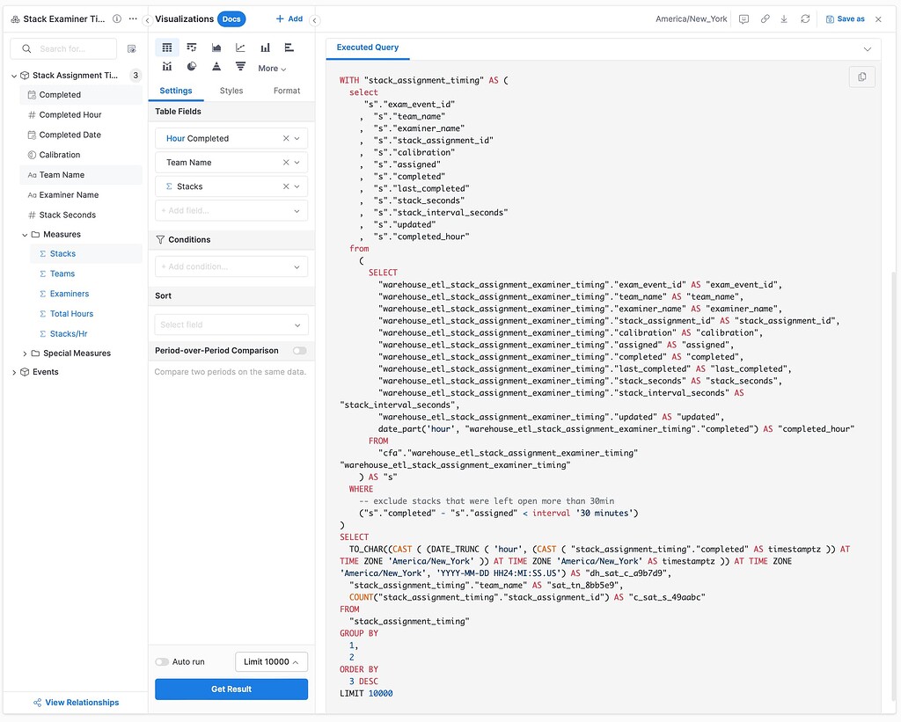
Task: Open the Limit 10000 dropdown
Action: point(271,662)
